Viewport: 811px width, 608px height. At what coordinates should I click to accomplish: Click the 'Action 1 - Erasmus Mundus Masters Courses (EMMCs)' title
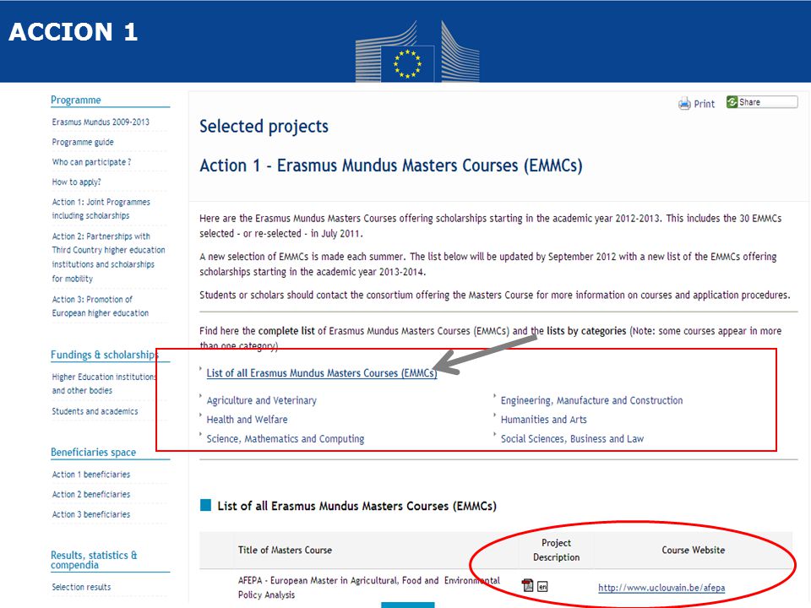(x=391, y=166)
